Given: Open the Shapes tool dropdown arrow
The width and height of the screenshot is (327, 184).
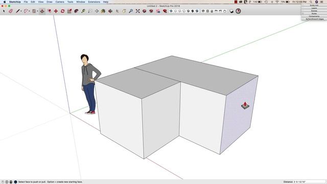Looking at the screenshot, I should pos(37,11).
